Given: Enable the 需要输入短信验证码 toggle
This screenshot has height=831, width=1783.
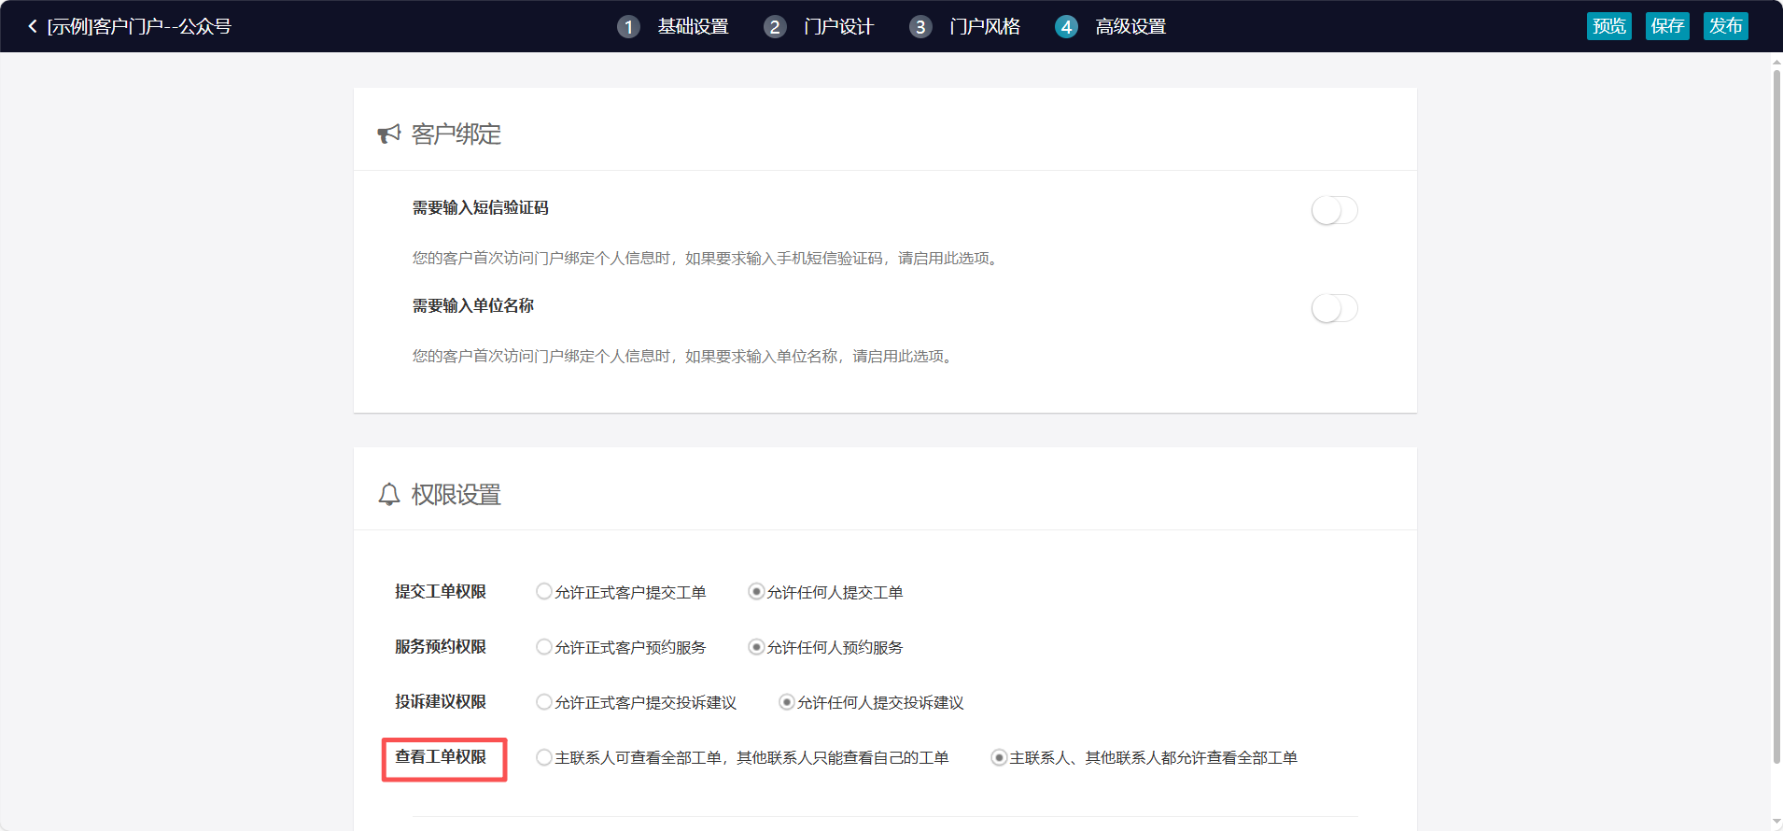Looking at the screenshot, I should click(1334, 210).
